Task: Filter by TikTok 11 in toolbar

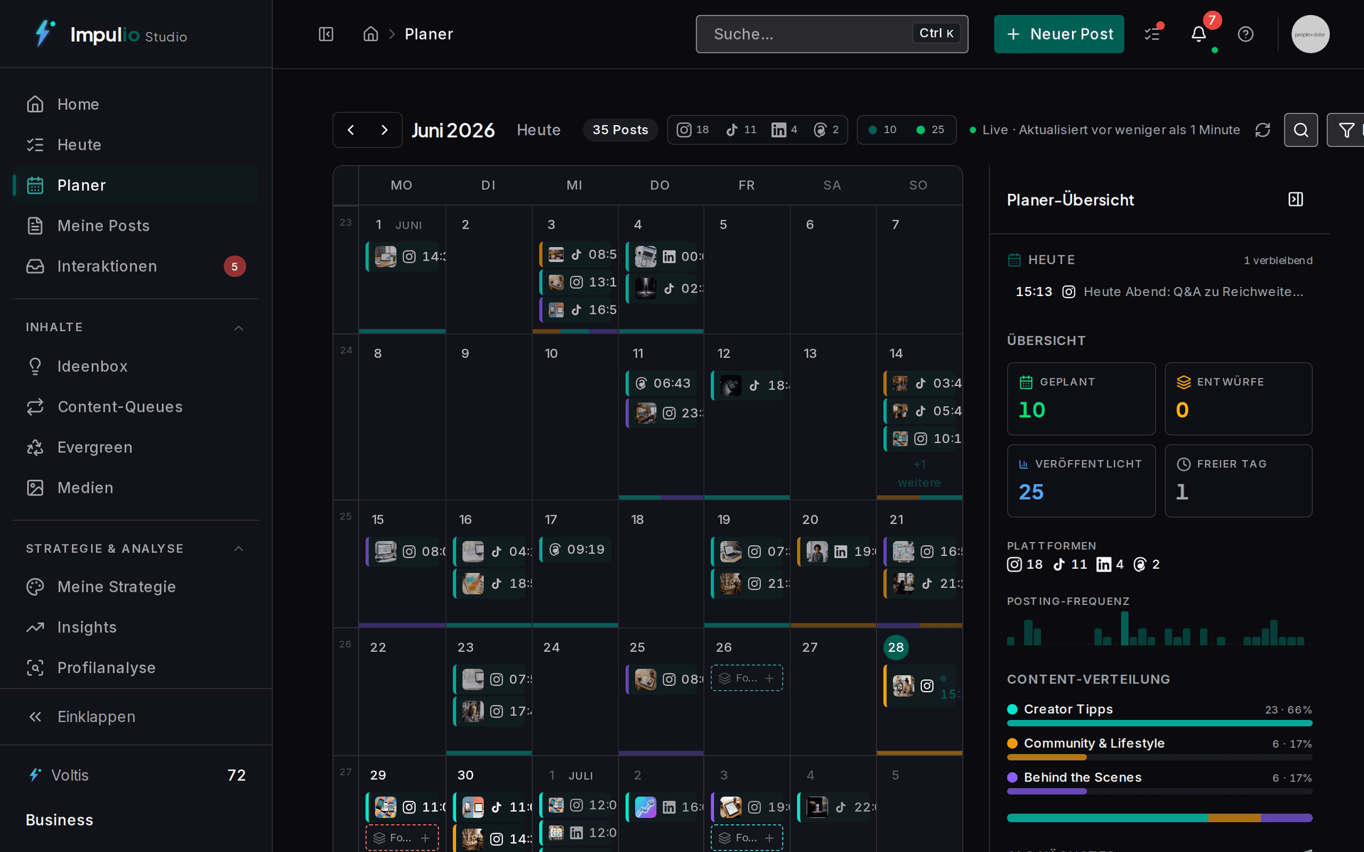Action: [740, 130]
